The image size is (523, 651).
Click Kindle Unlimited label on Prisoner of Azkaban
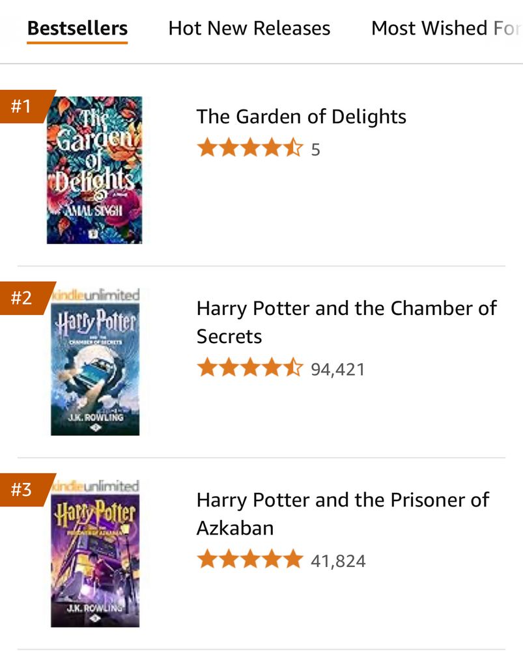pyautogui.click(x=98, y=486)
